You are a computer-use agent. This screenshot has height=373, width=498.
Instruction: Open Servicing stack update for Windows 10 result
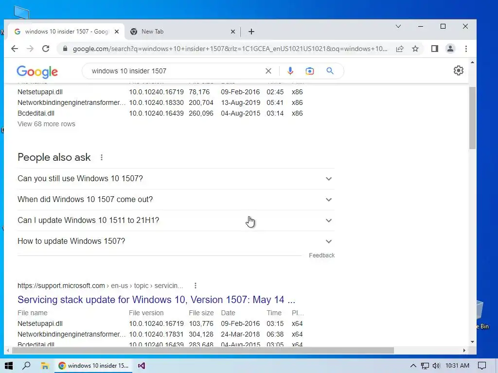[x=156, y=300]
